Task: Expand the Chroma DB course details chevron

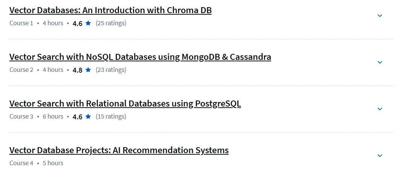Action: tap(380, 16)
